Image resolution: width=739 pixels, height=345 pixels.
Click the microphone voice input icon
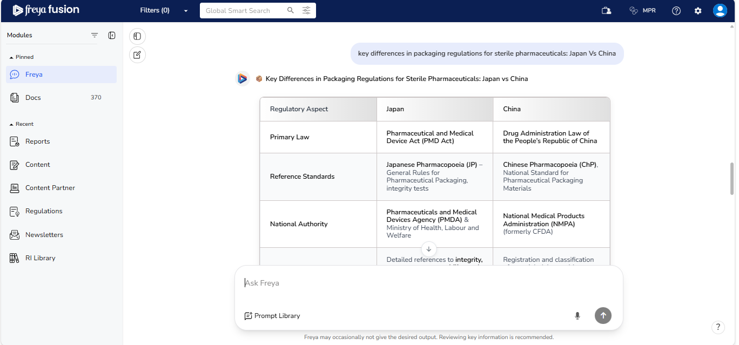(577, 316)
